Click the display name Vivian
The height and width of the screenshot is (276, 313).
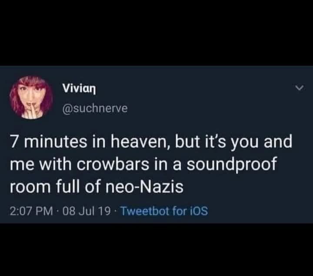(x=79, y=88)
